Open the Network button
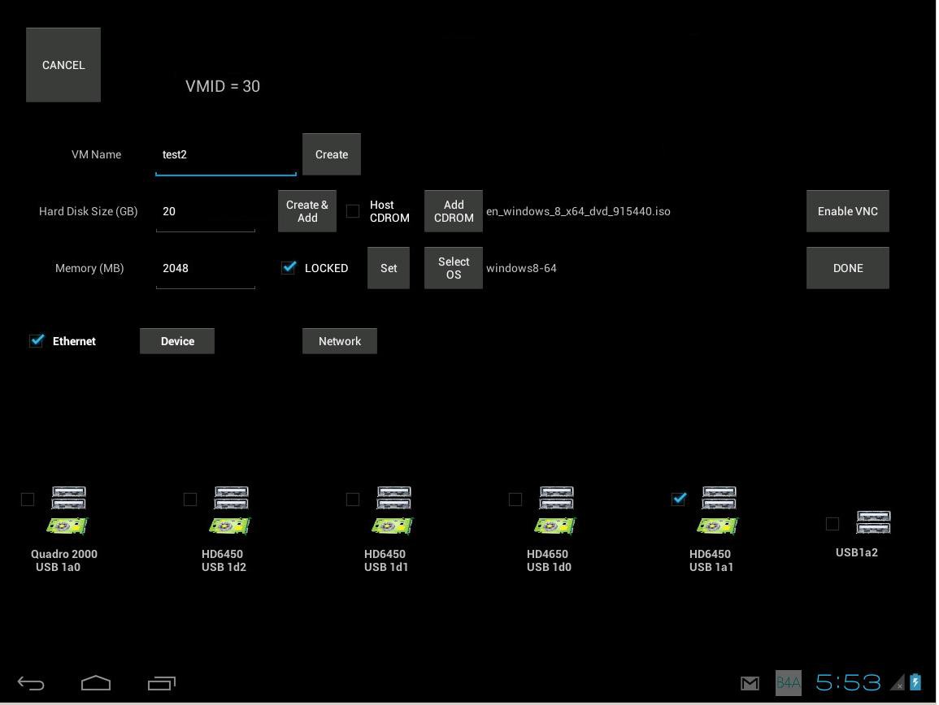This screenshot has height=705, width=939. click(340, 341)
